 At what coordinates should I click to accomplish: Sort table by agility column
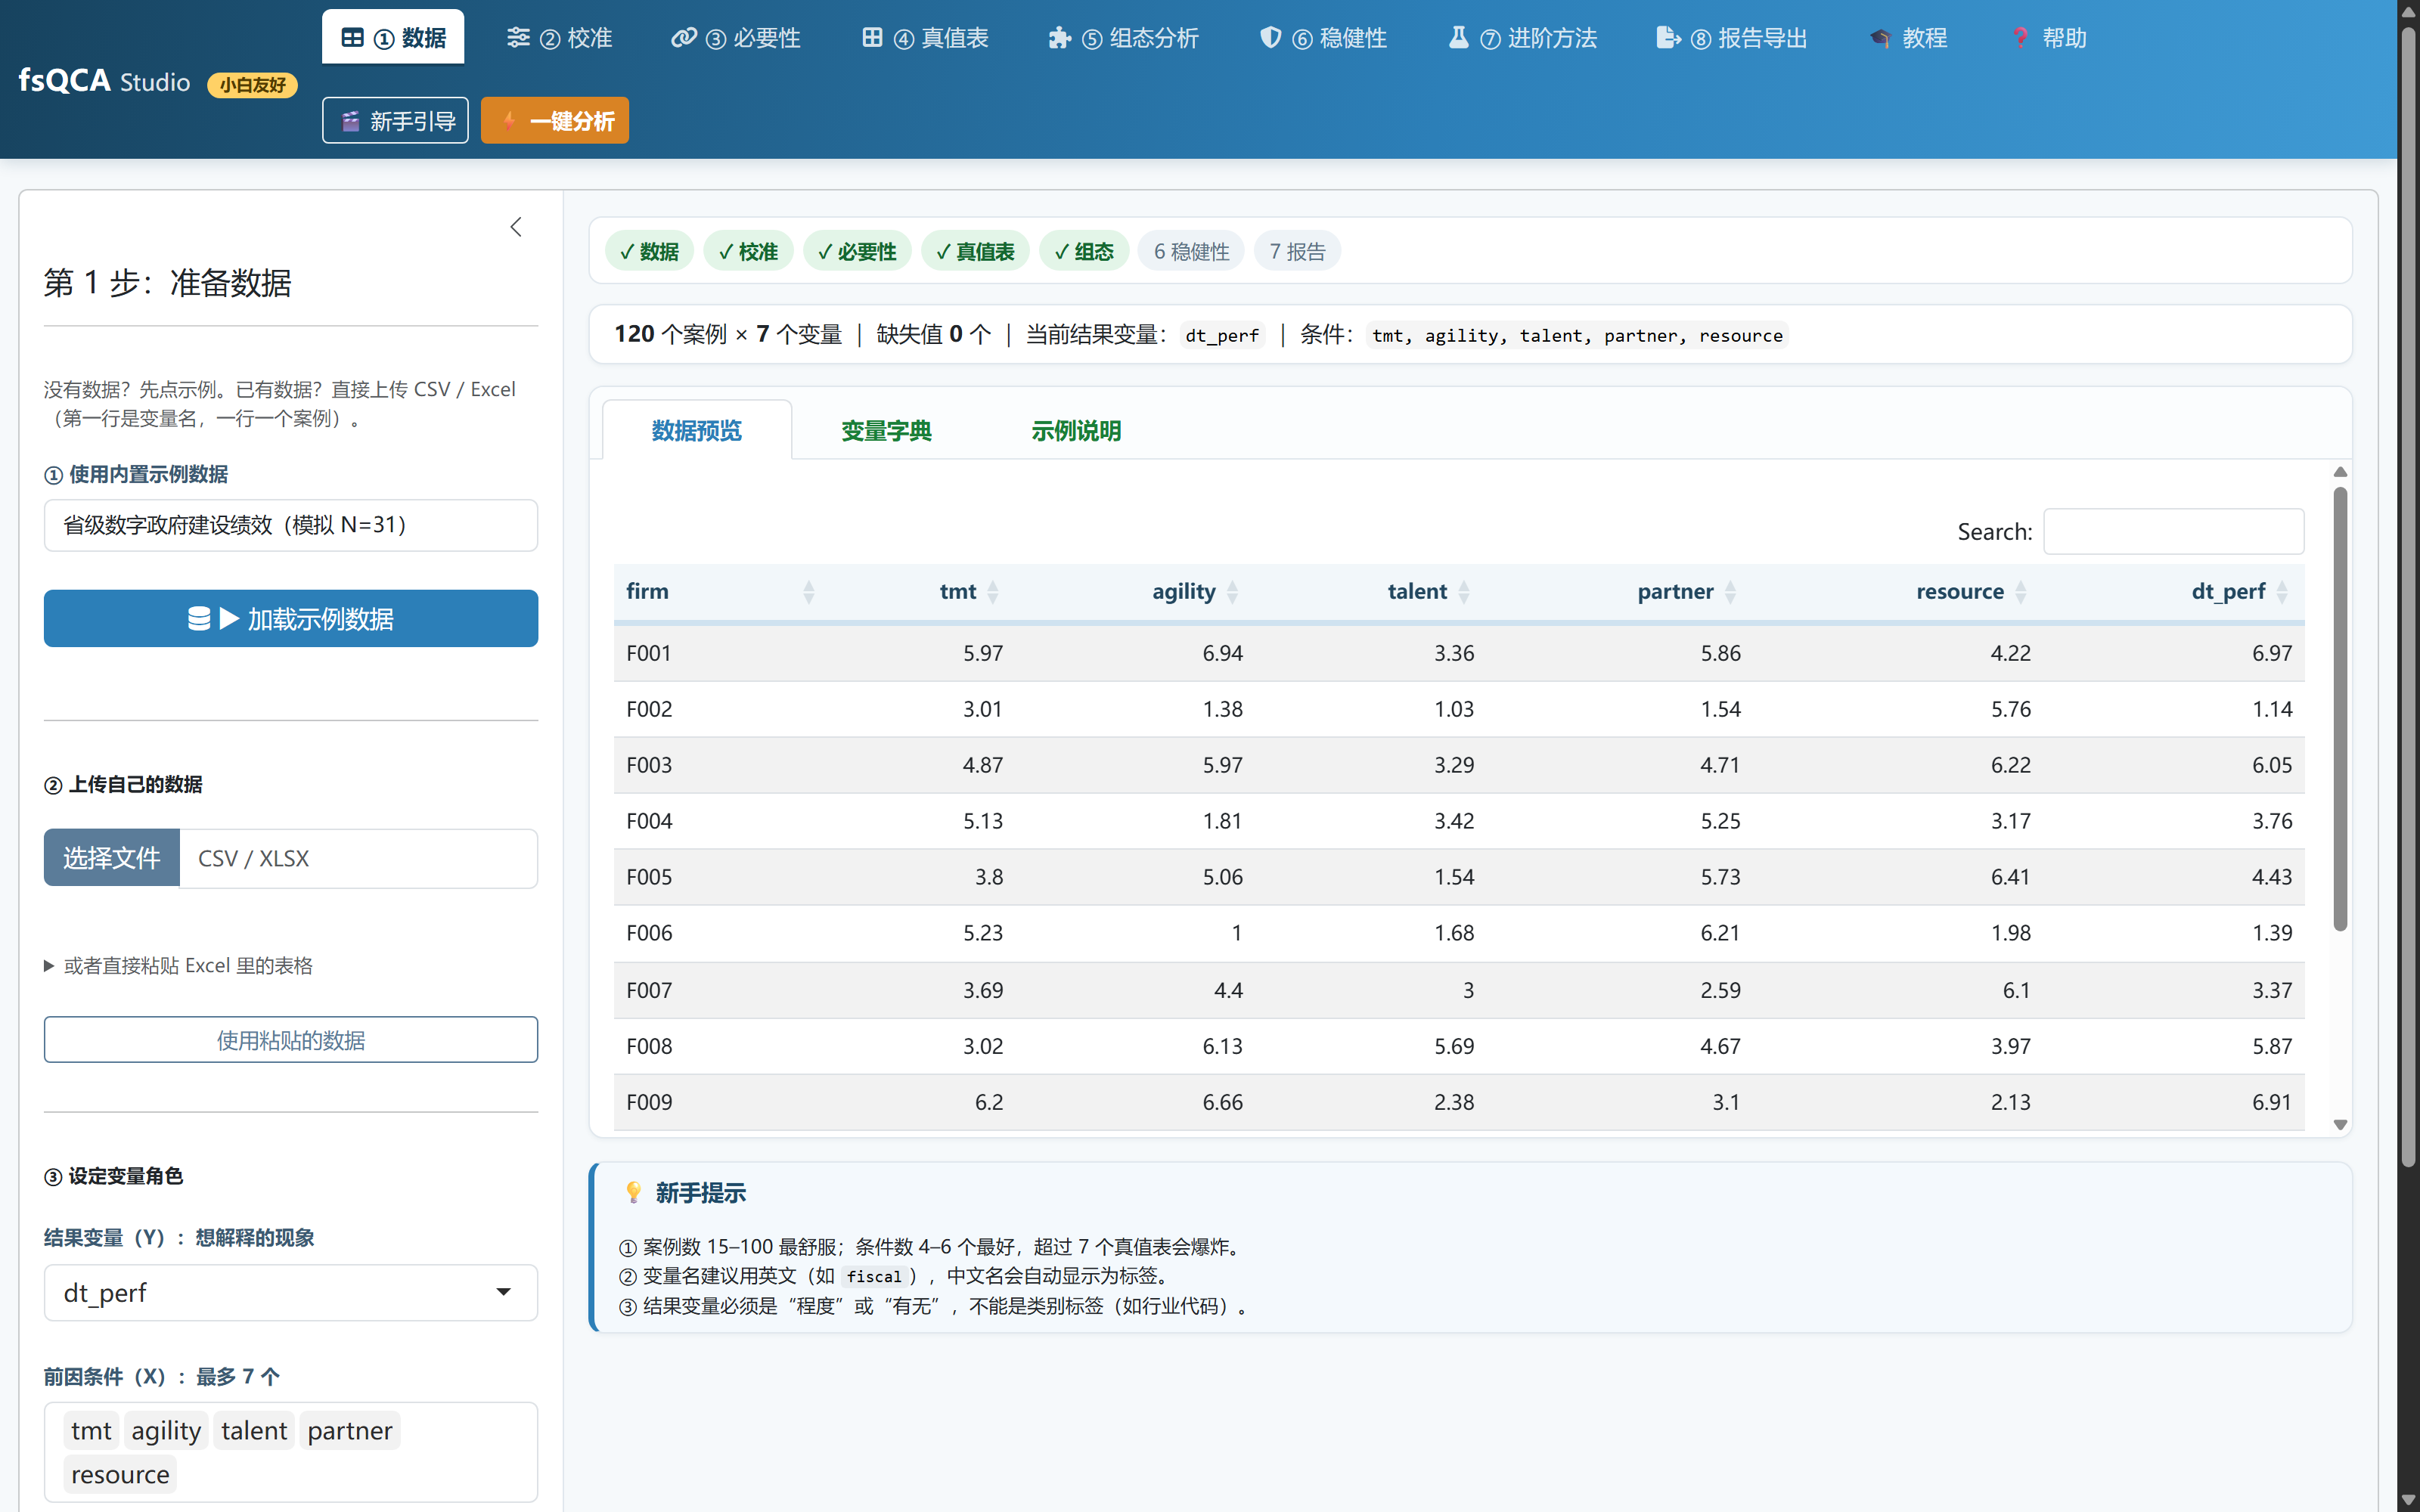[1134, 592]
